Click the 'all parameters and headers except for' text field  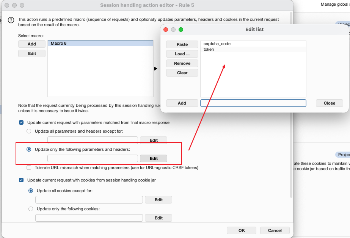pos(93,140)
